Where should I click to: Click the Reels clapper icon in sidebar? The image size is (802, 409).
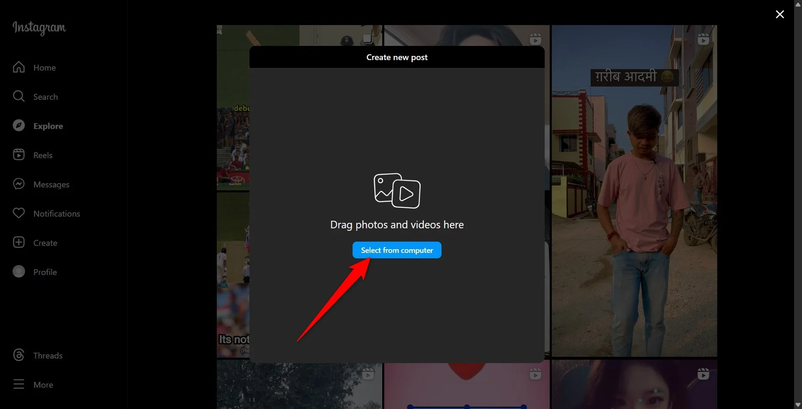coord(19,155)
